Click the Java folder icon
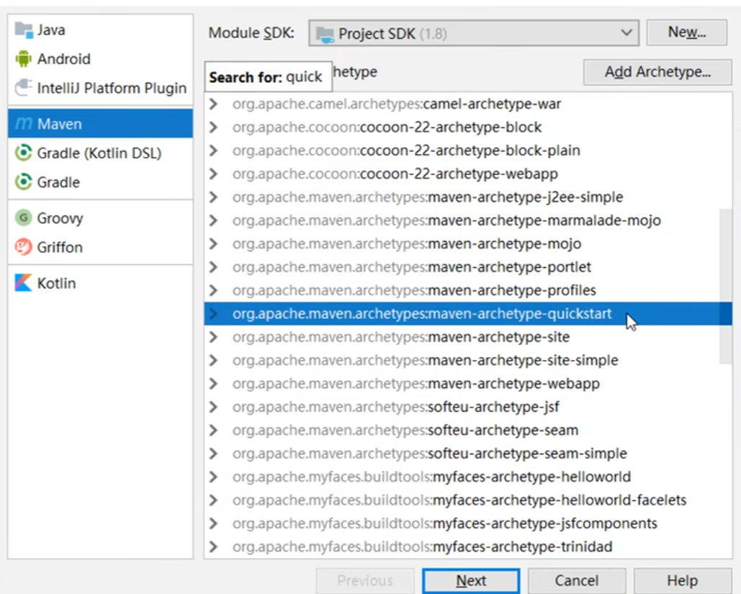Image resolution: width=741 pixels, height=594 pixels. 24,30
